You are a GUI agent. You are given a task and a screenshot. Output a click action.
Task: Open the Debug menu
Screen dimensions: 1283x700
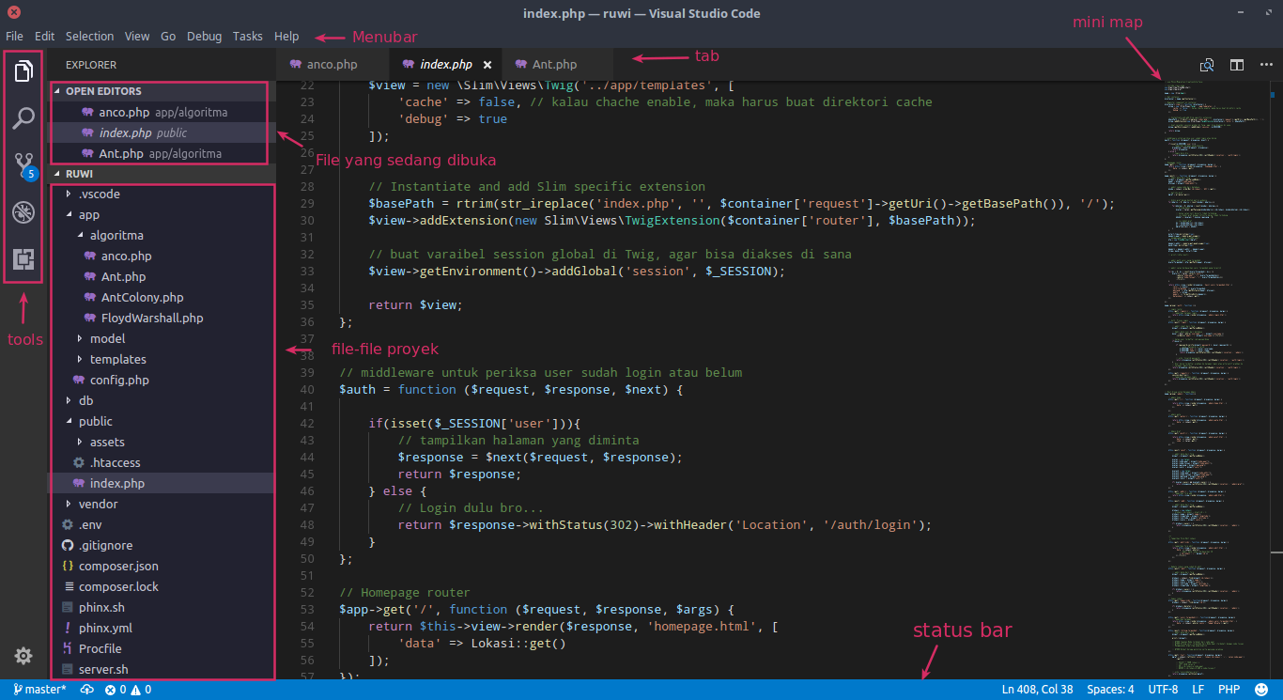click(204, 36)
